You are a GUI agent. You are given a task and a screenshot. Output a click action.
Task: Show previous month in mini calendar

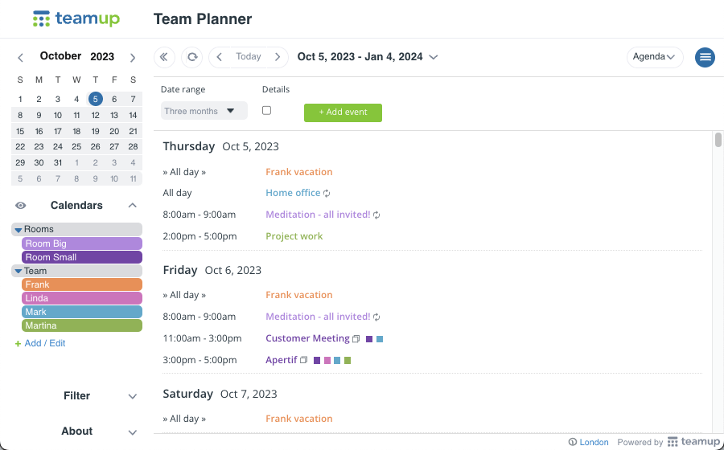tap(20, 58)
